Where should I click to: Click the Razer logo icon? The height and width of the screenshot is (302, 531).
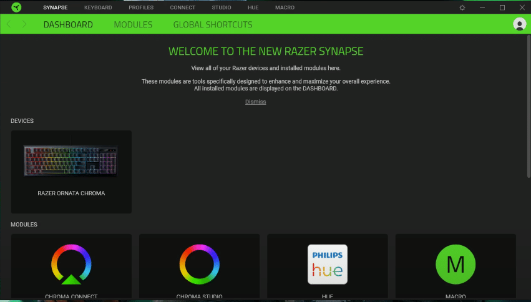[16, 7]
